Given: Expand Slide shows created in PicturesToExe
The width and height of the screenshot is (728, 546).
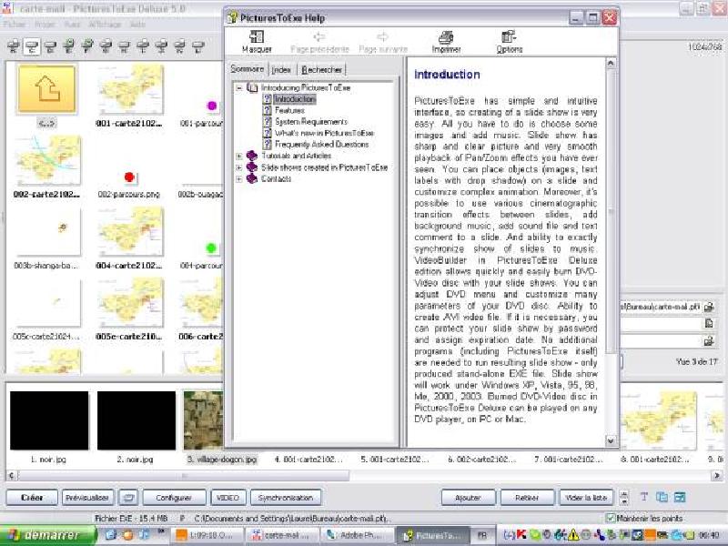Looking at the screenshot, I should 239,167.
